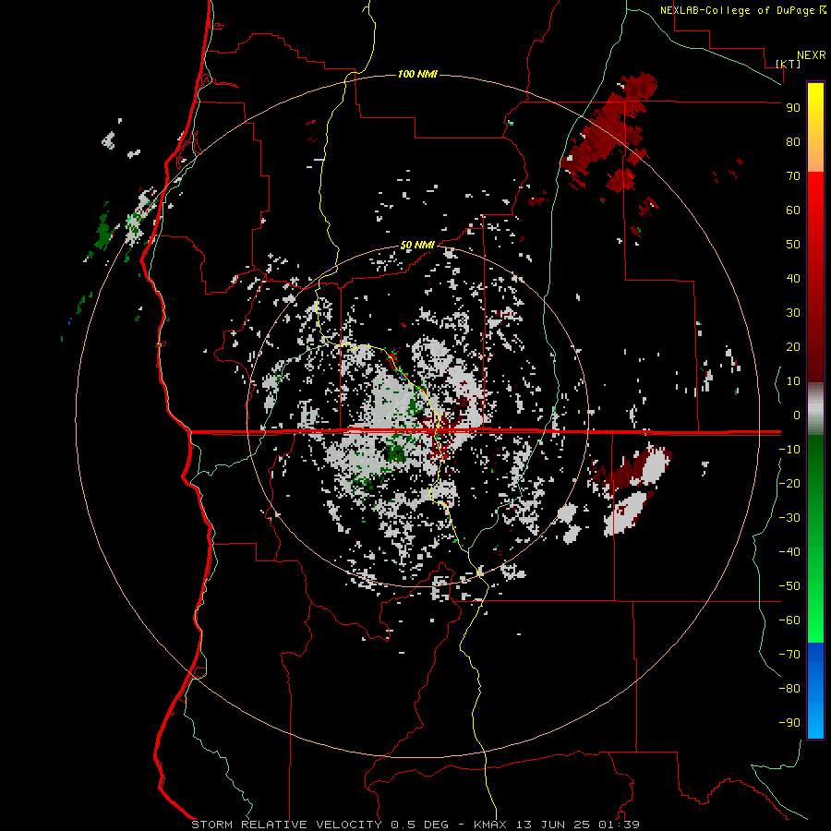Click the 40 value on the velocity scale
The image size is (831, 831).
[x=793, y=278]
